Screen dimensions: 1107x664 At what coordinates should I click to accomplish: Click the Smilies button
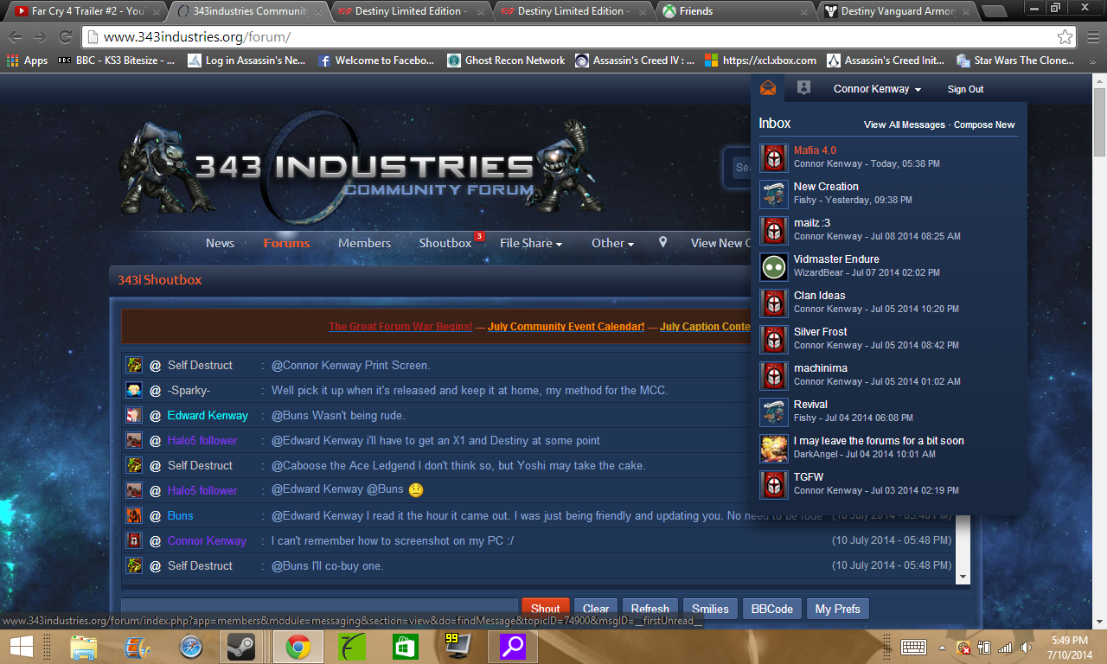click(709, 609)
